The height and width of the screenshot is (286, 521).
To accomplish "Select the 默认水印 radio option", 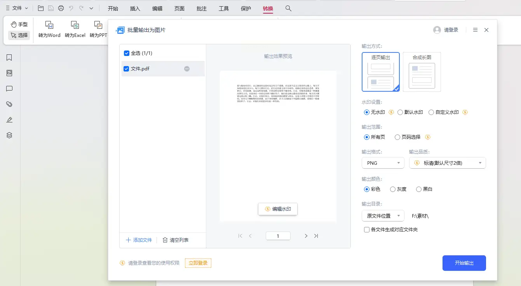I will click(x=400, y=112).
